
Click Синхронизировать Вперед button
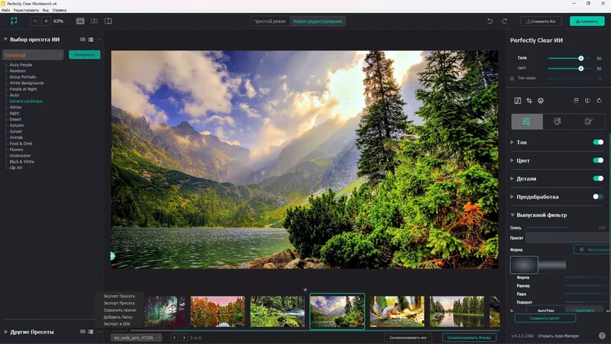point(469,338)
